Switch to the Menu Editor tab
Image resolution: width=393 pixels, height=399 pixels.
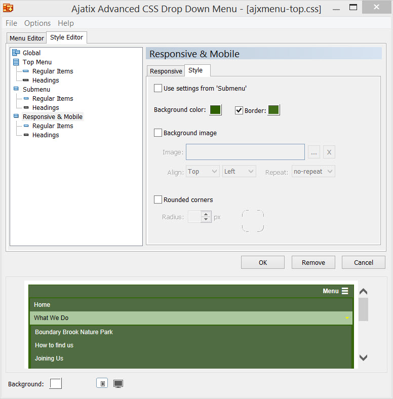tap(27, 38)
